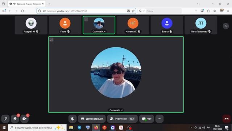Open the volume control in the system tray
This screenshot has width=232, height=131.
pos(204,128)
